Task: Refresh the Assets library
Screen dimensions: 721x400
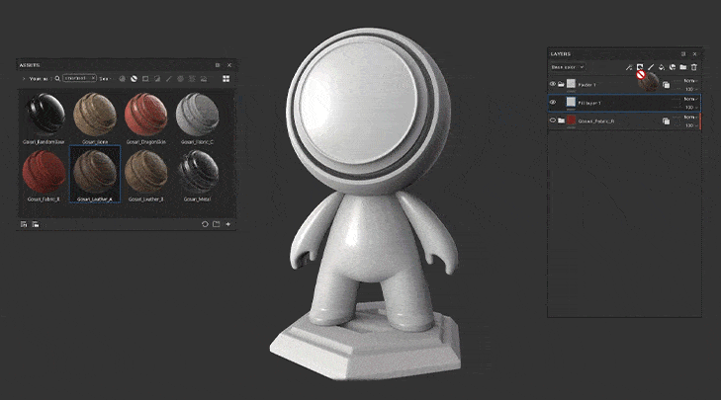Action: tap(205, 224)
